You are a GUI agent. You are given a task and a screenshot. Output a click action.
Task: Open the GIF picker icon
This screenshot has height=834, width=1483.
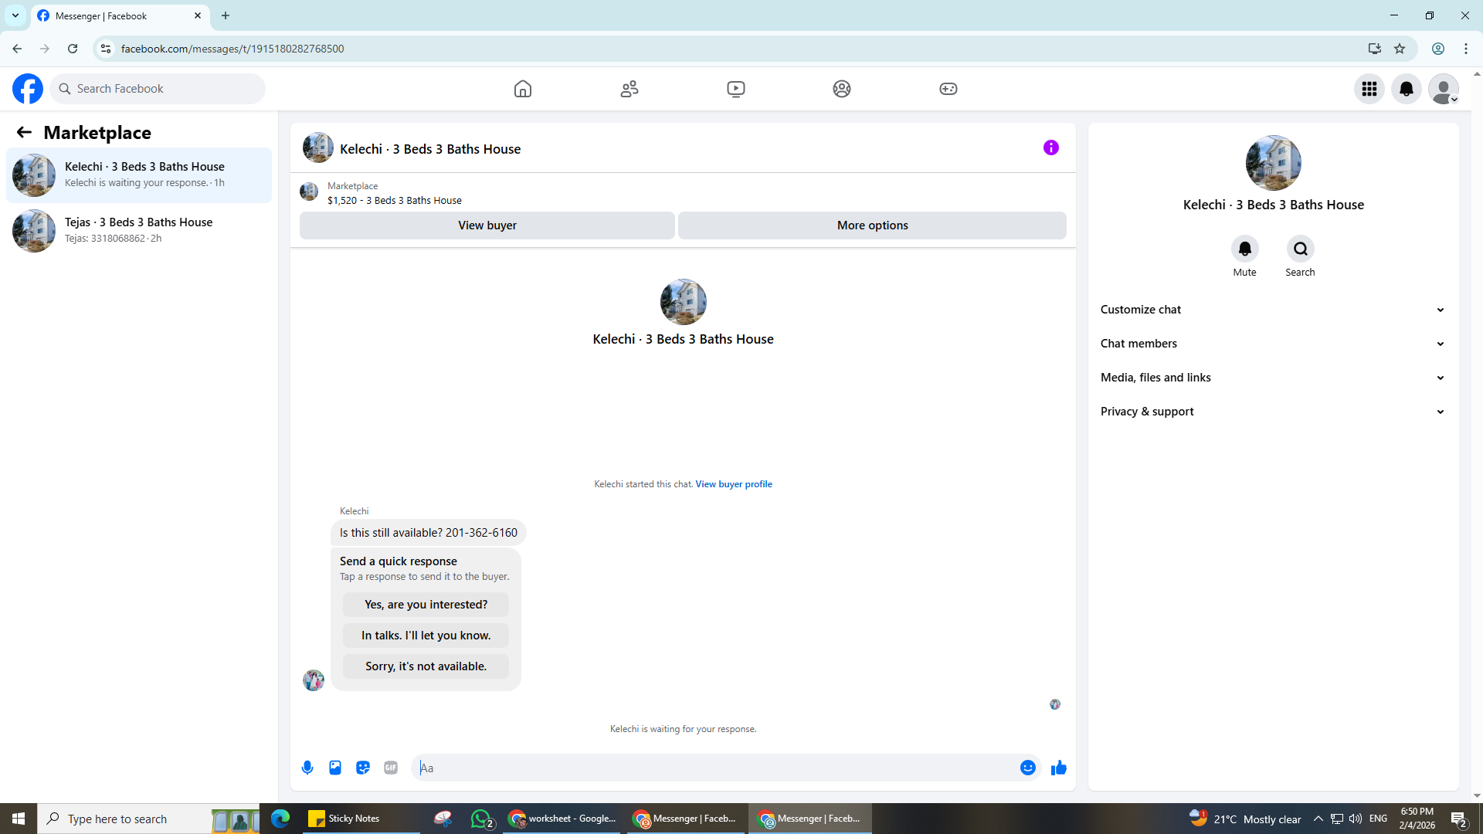[x=391, y=768]
